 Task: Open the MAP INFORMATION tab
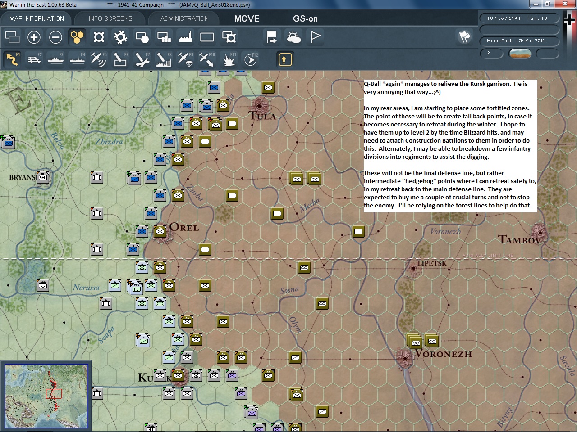coord(37,18)
